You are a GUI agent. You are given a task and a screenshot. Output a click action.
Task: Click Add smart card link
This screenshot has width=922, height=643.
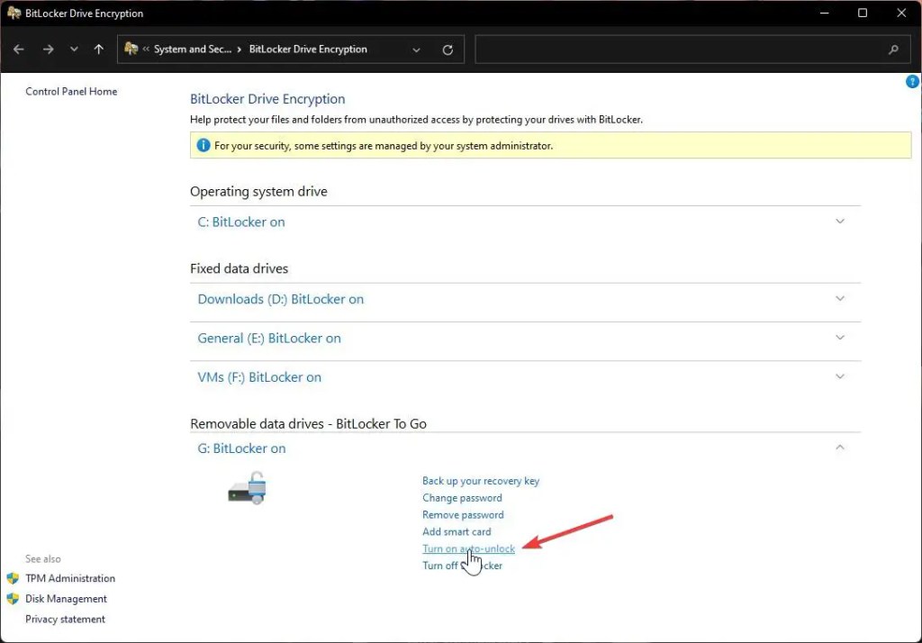point(456,532)
